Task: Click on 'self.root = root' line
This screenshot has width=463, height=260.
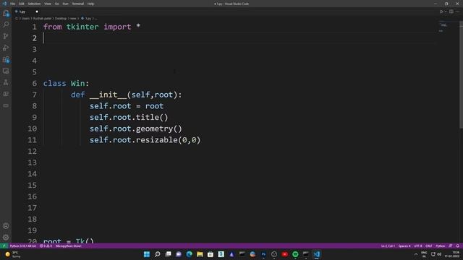Action: tap(127, 106)
